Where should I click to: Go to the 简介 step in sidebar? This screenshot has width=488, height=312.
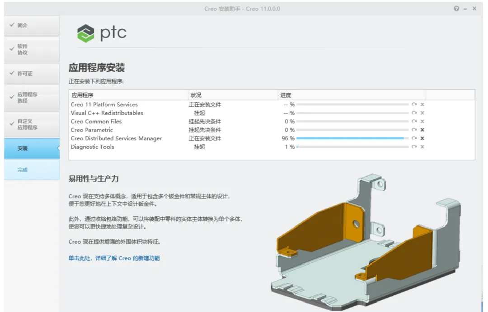point(32,25)
